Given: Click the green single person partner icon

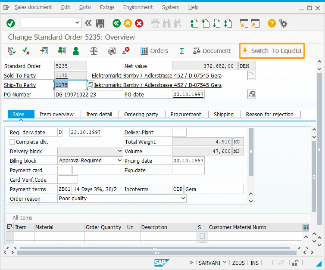Looking at the screenshot, I should coord(76,51).
